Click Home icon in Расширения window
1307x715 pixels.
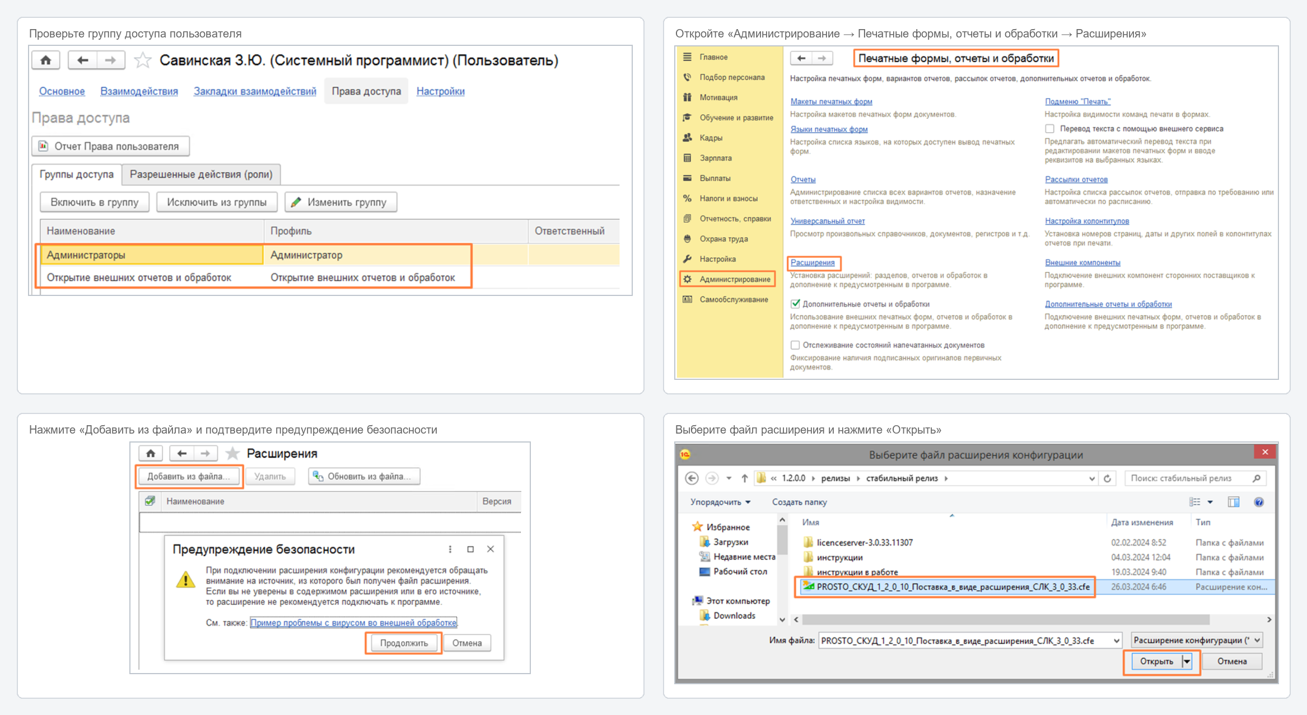click(151, 454)
